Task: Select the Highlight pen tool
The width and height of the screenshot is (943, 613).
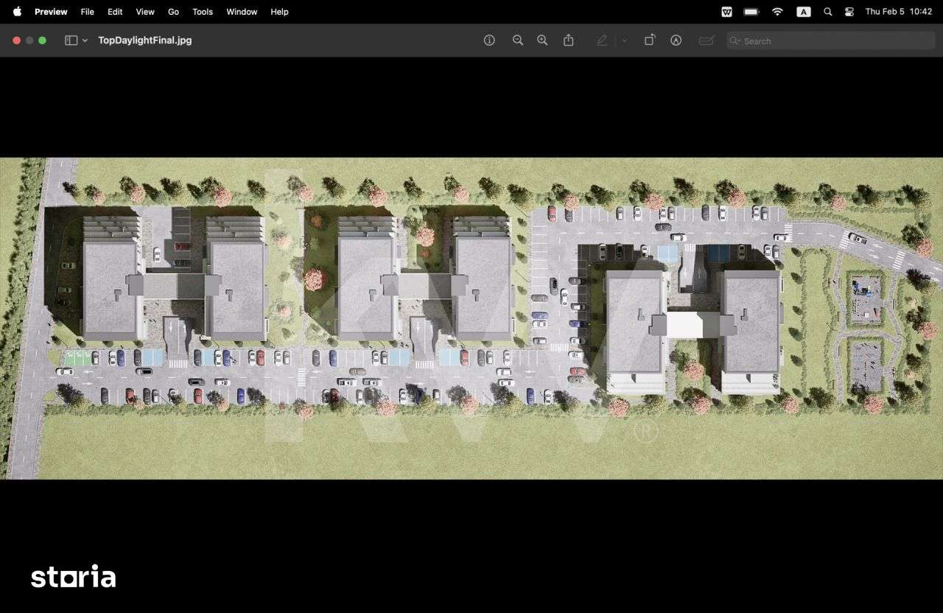Action: 602,41
